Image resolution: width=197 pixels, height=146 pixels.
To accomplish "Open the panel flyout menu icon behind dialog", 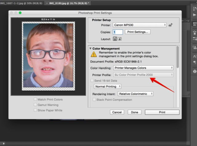I will (x=188, y=21).
